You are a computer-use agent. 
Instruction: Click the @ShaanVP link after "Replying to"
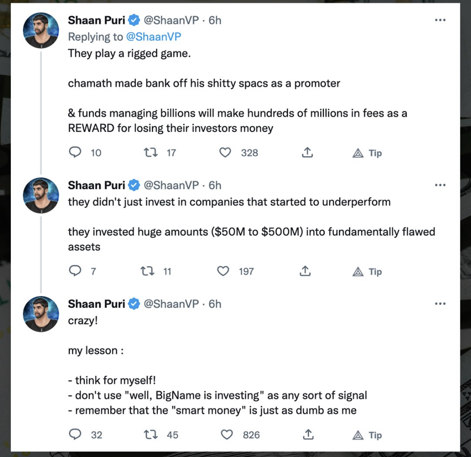(x=153, y=37)
